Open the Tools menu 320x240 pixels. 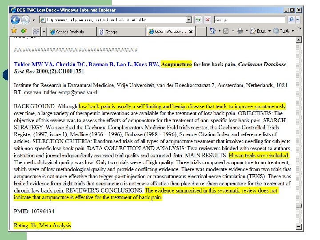pos(284,31)
